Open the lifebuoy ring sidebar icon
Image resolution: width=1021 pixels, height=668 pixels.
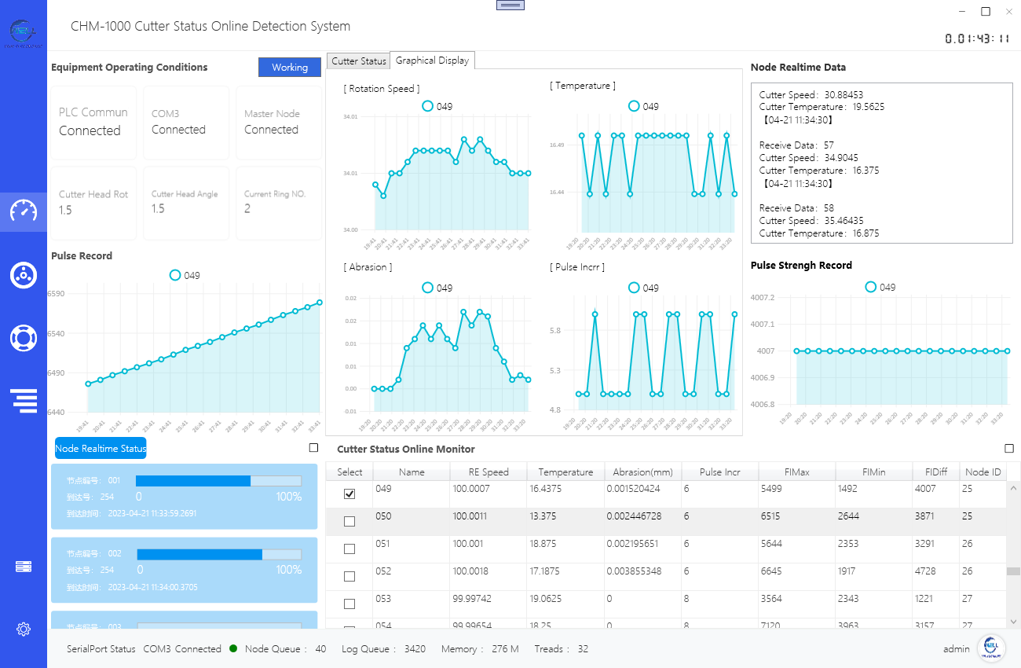[x=24, y=337]
